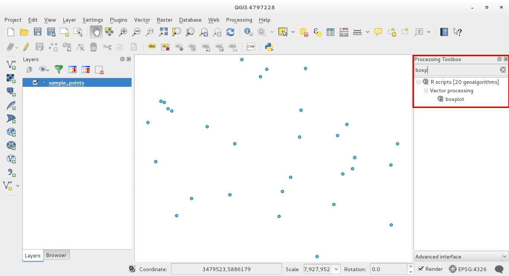This screenshot has width=509, height=276.
Task: Toggle the Render checkbox
Action: tap(421, 269)
